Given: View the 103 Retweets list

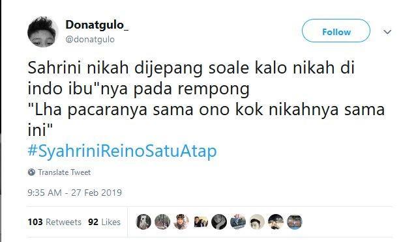Looking at the screenshot, I should tap(54, 222).
